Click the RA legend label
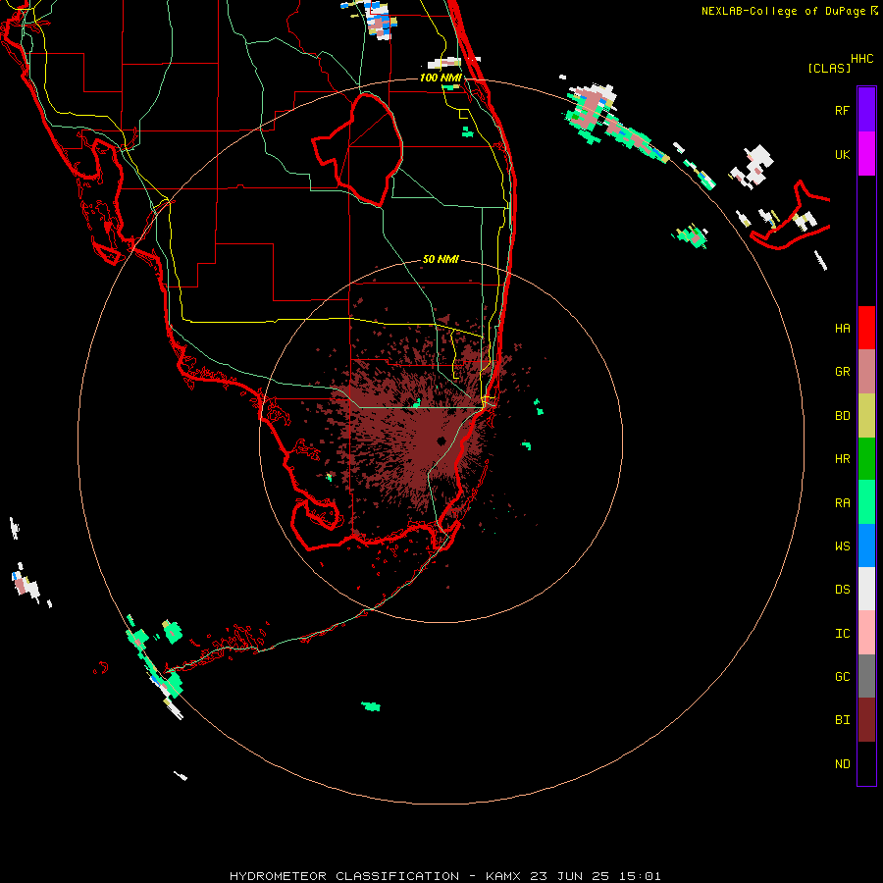Image resolution: width=883 pixels, height=883 pixels. (x=842, y=503)
